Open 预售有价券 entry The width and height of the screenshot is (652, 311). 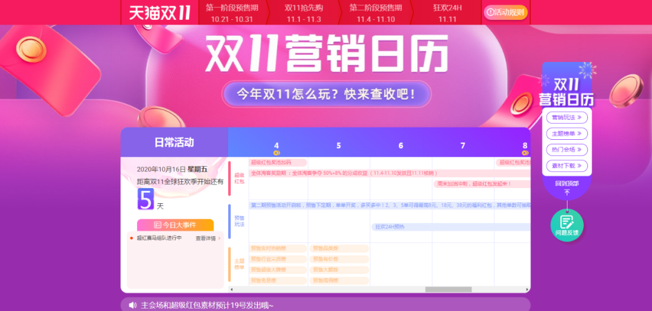pyautogui.click(x=339, y=259)
